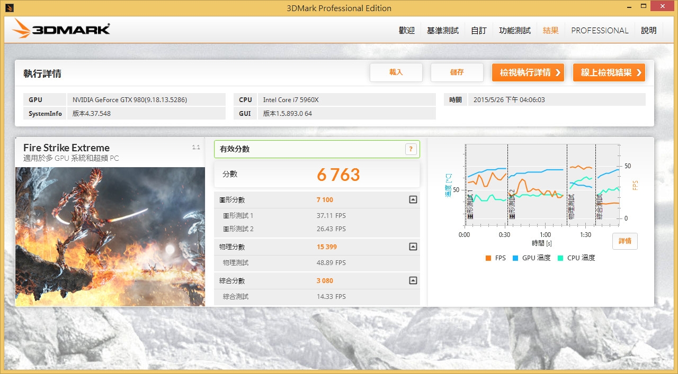Collapse the 圖形分數 section
The height and width of the screenshot is (374, 678).
tap(413, 199)
